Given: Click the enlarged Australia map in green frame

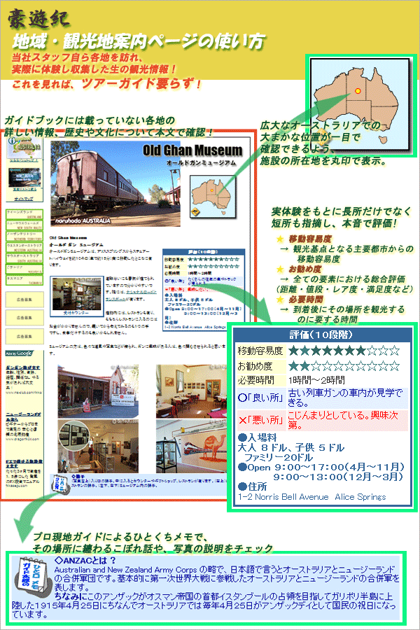Looking at the screenshot, I should click(361, 105).
